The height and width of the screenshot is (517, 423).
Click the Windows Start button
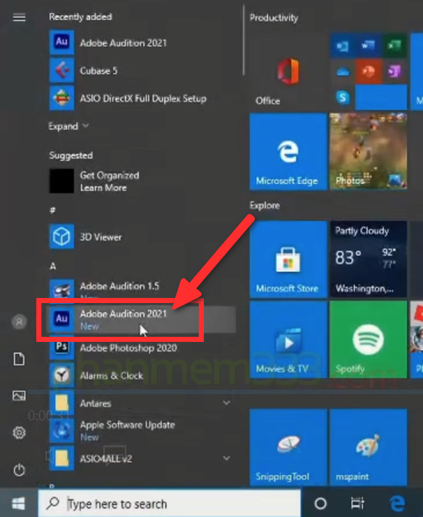point(18,504)
